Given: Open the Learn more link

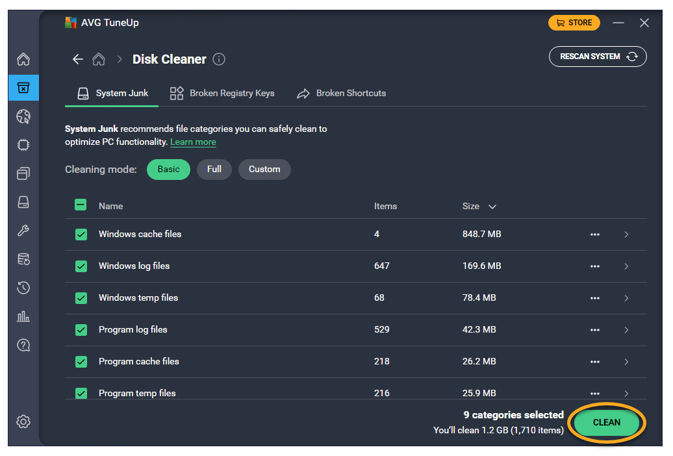Looking at the screenshot, I should (193, 142).
